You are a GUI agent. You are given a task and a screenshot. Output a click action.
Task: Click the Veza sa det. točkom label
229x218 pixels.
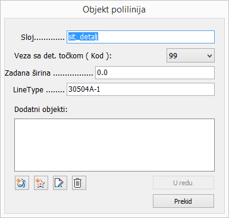(x=63, y=56)
